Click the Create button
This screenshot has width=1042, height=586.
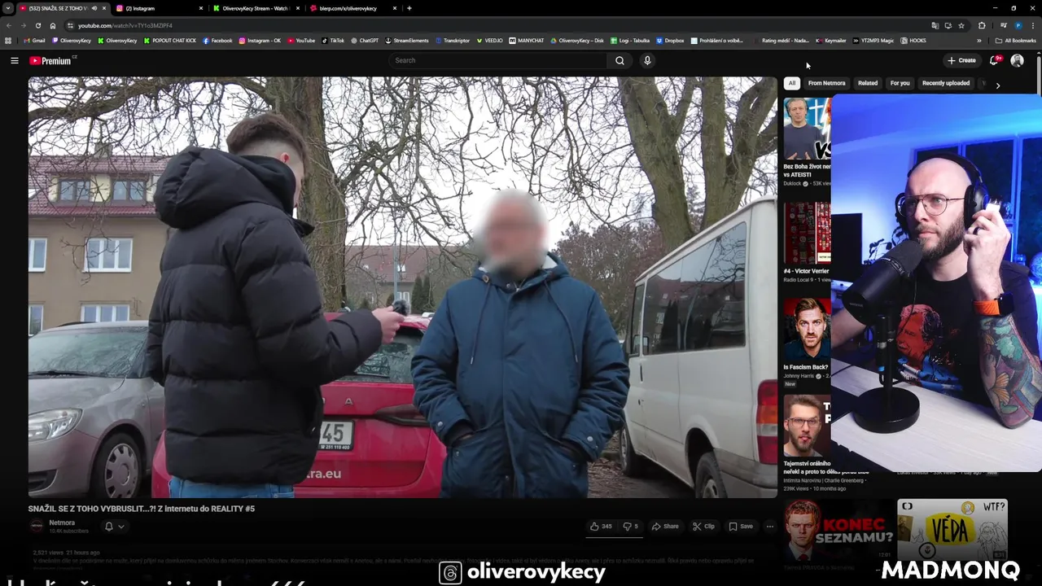(961, 60)
